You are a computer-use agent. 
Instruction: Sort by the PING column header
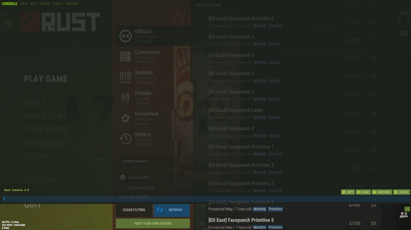tap(374, 5)
